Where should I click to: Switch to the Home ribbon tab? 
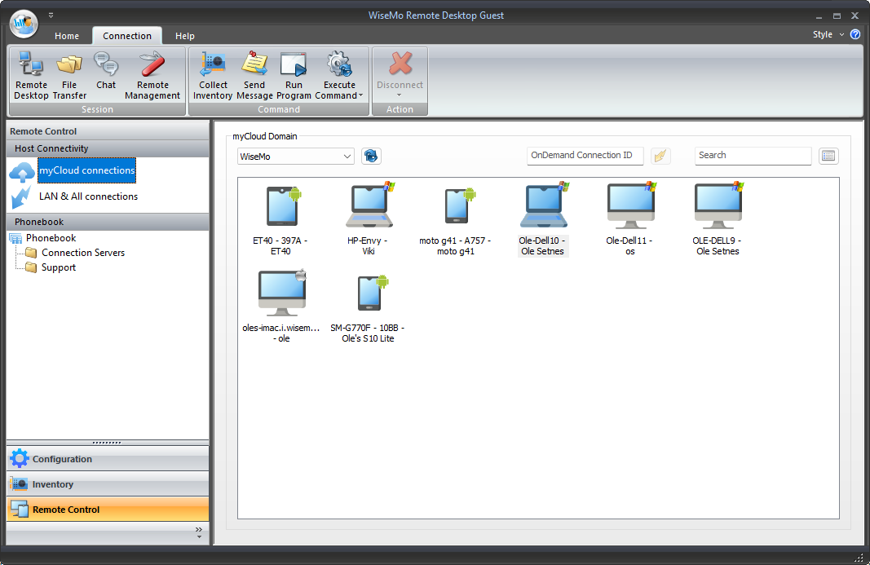pyautogui.click(x=67, y=35)
